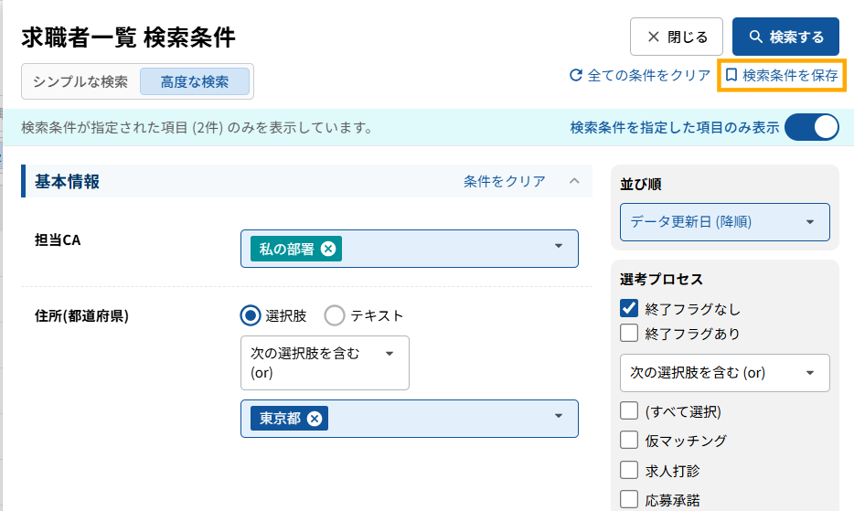The image size is (854, 511).
Task: Click the refresh icon beside 全ての条件をクリア
Action: (x=576, y=76)
